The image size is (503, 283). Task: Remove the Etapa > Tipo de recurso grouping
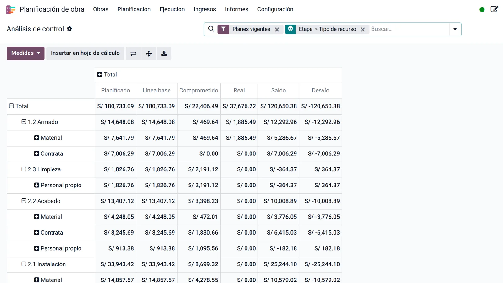pos(363,29)
